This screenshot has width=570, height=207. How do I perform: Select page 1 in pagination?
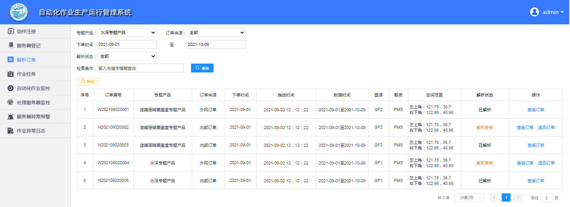click(506, 198)
